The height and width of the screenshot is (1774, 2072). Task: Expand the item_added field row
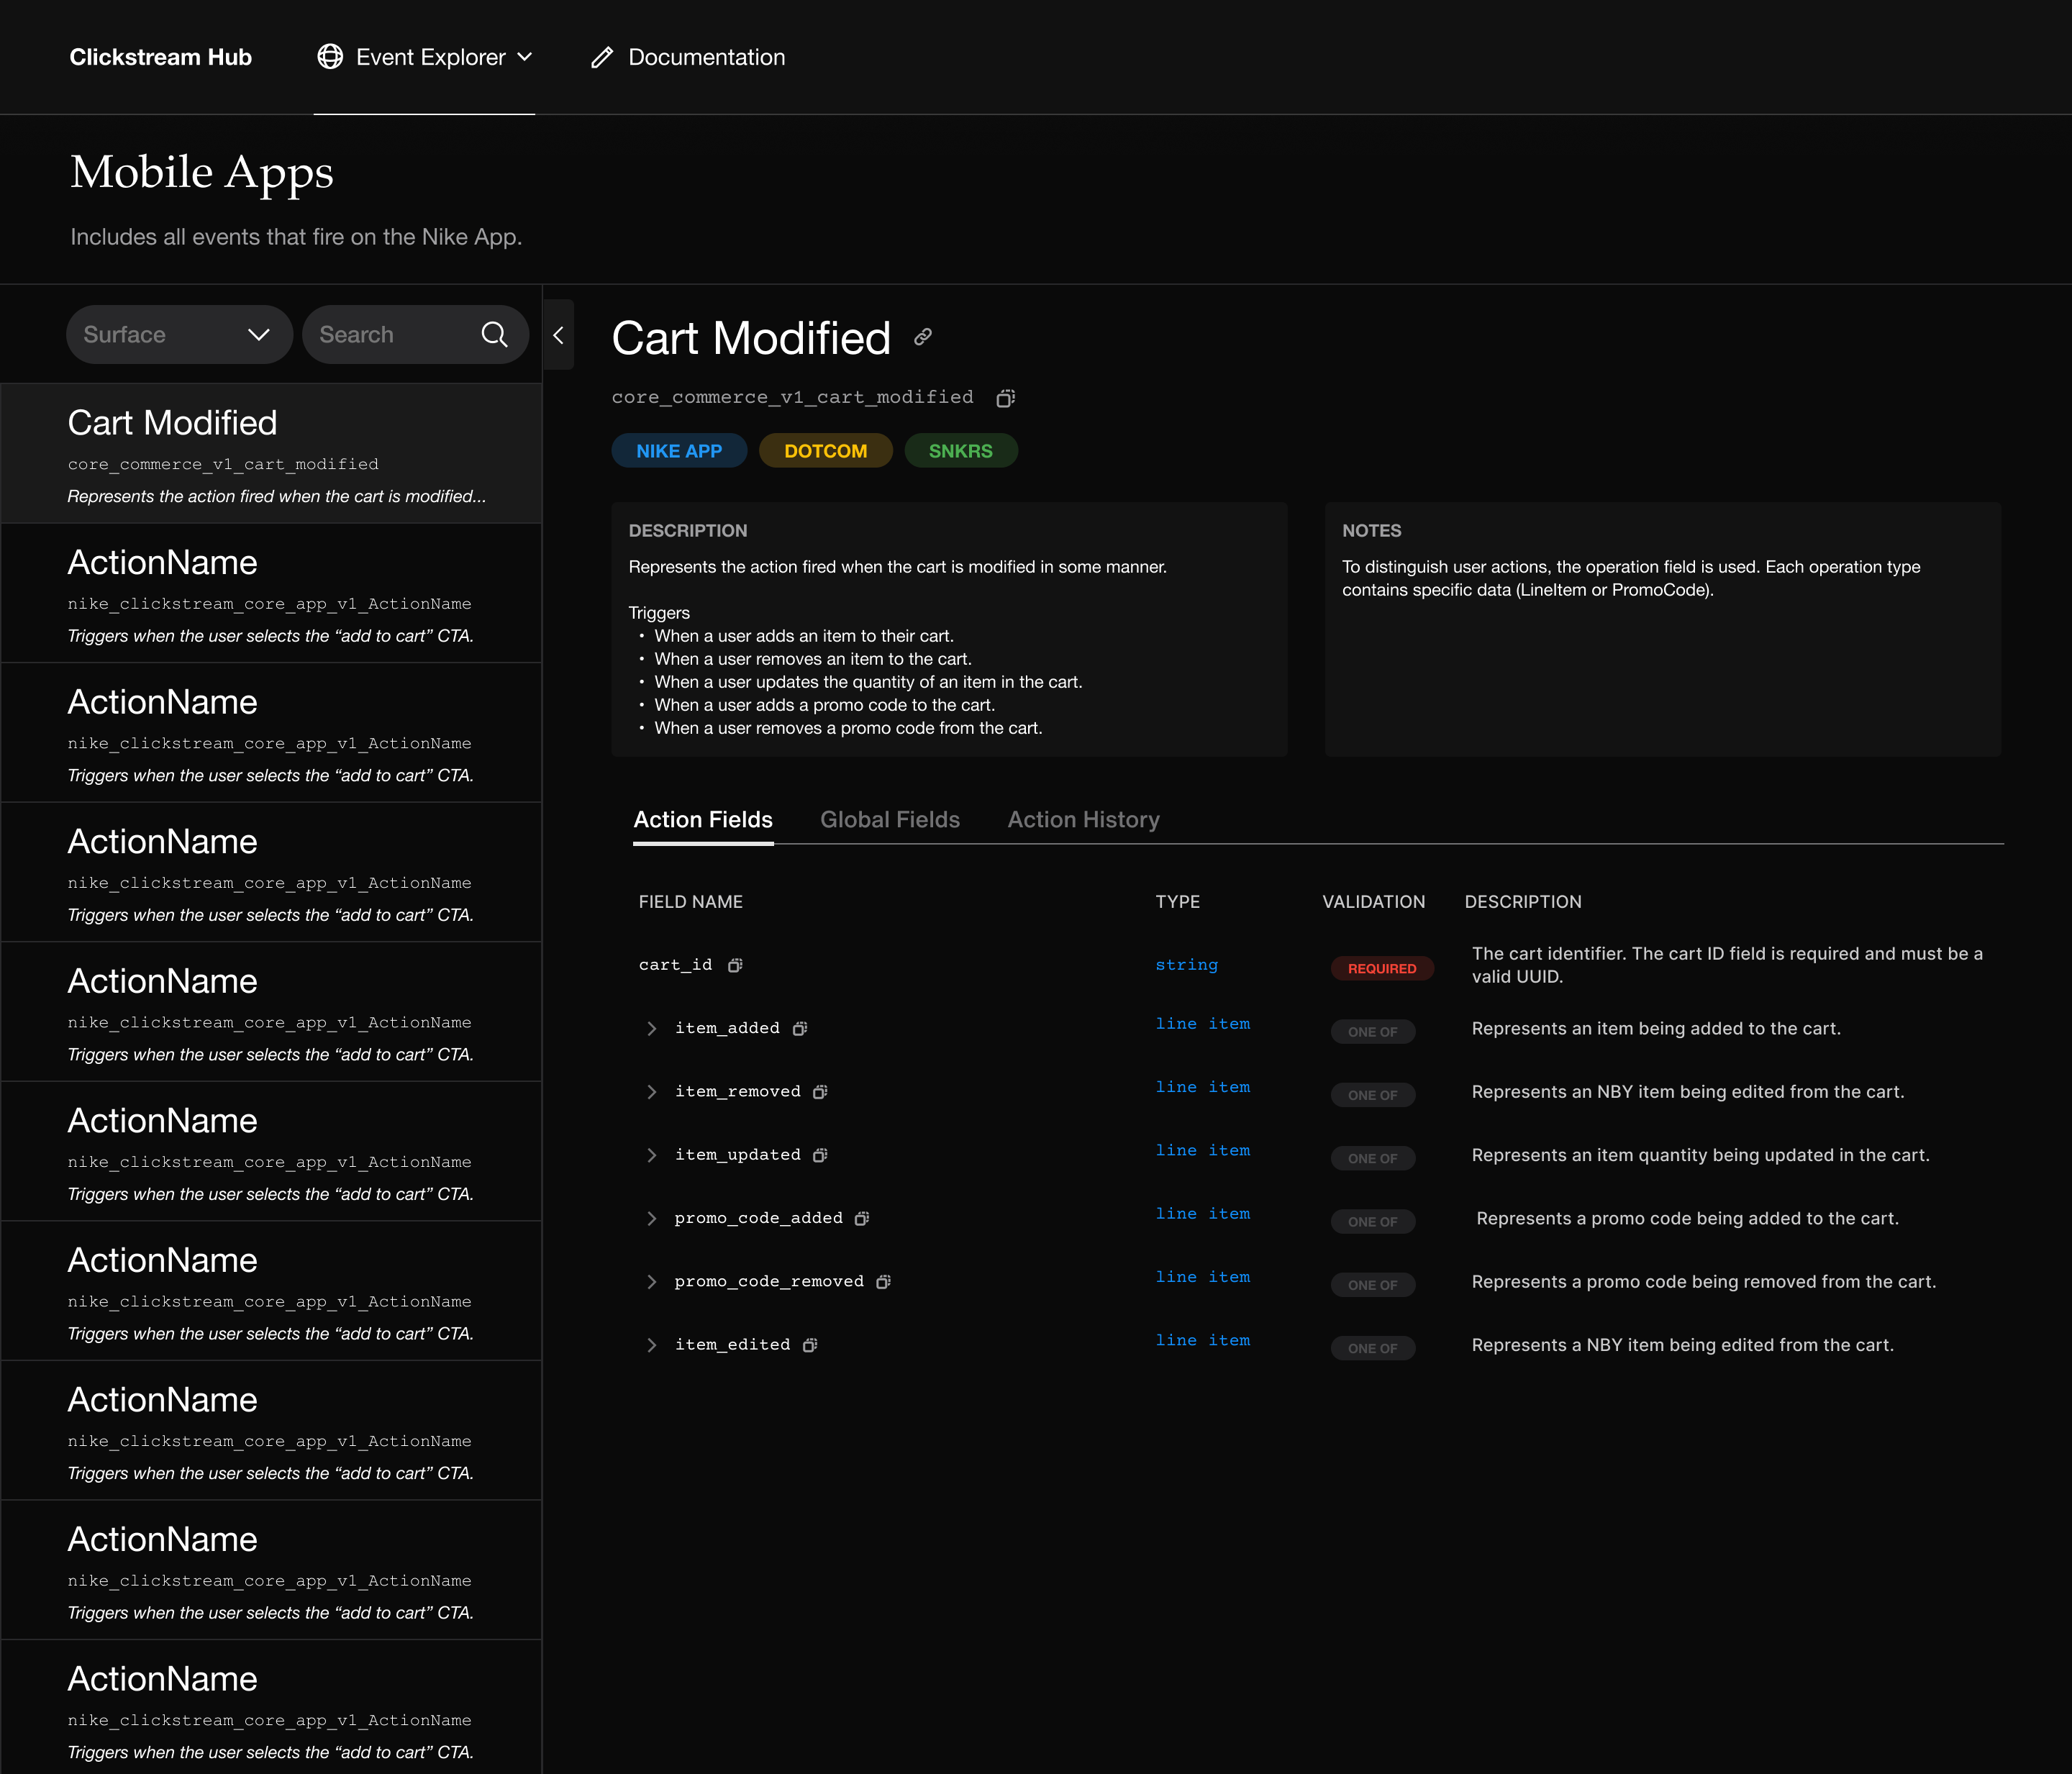[x=652, y=1028]
